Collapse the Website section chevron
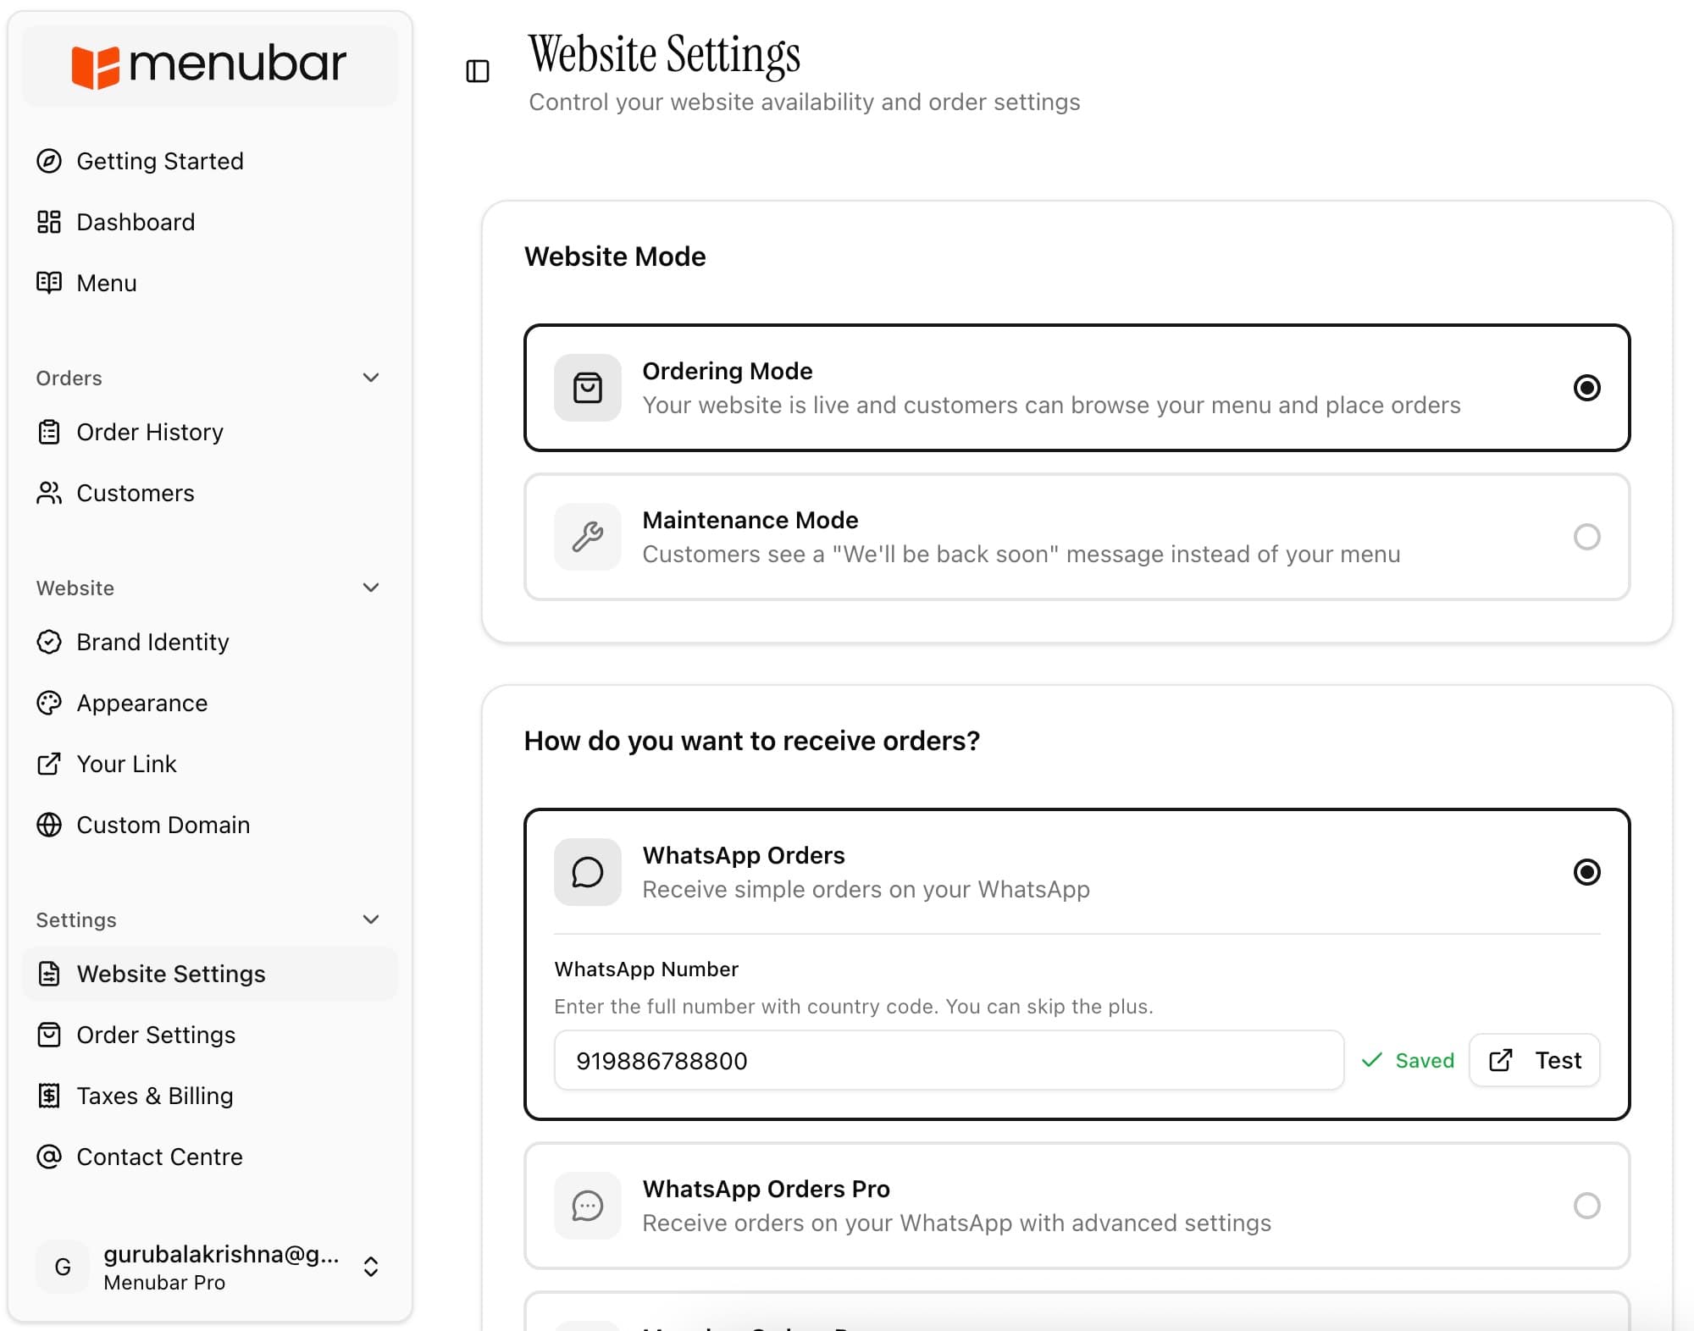This screenshot has width=1694, height=1331. pos(371,587)
